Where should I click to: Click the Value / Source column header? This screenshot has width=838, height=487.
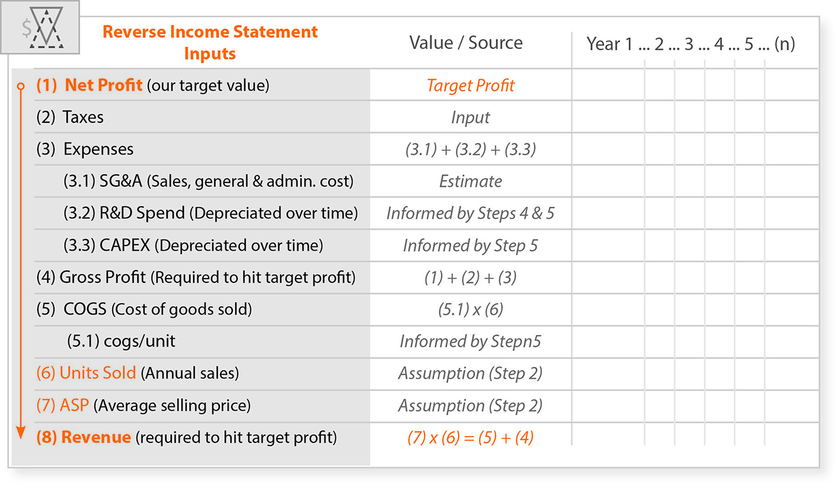466,43
